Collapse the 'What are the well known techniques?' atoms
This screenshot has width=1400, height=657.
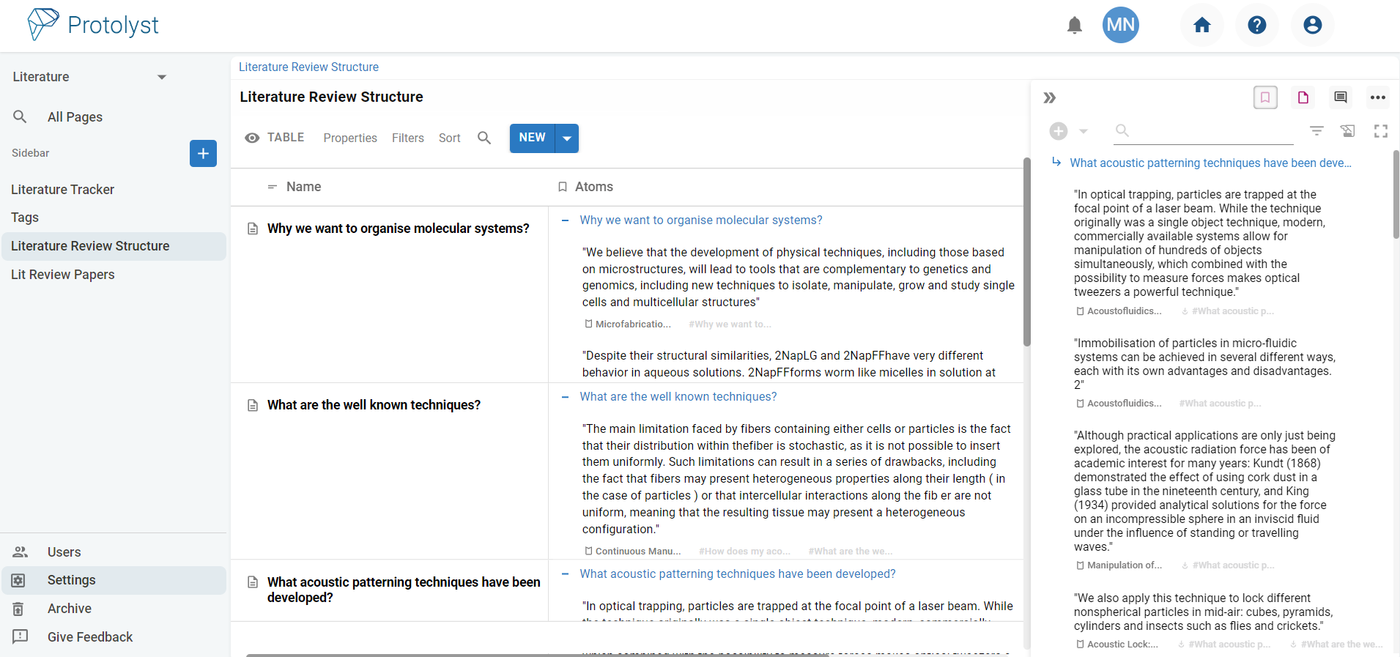point(565,397)
